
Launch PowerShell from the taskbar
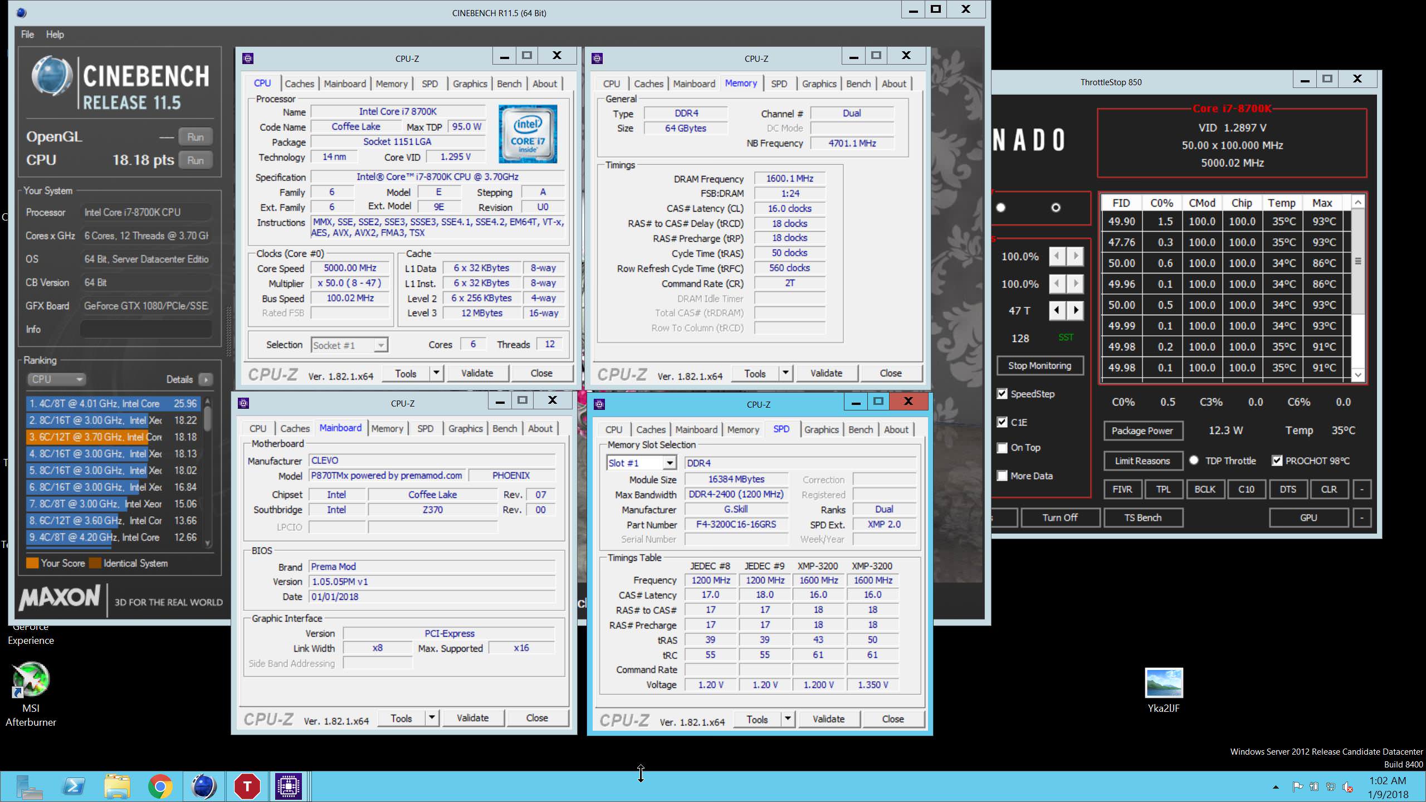tap(74, 786)
